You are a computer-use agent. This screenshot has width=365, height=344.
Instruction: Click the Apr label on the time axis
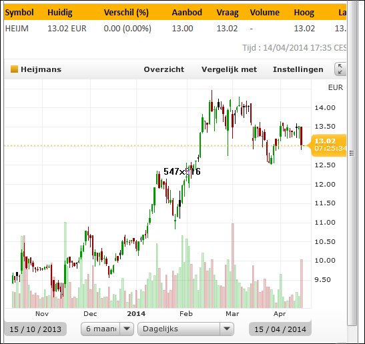(280, 314)
